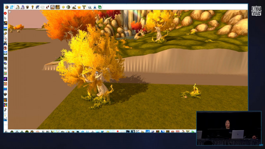The image size is (265, 149).
Task: Open the brown book icon in the toolbar
Action: click(27, 7)
